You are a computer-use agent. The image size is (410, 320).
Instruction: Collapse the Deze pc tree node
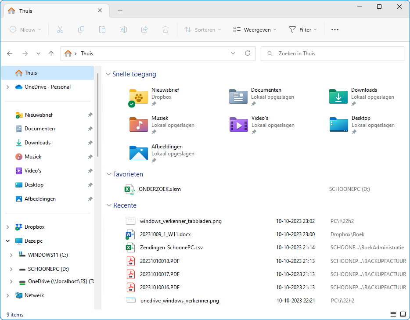(x=8, y=241)
